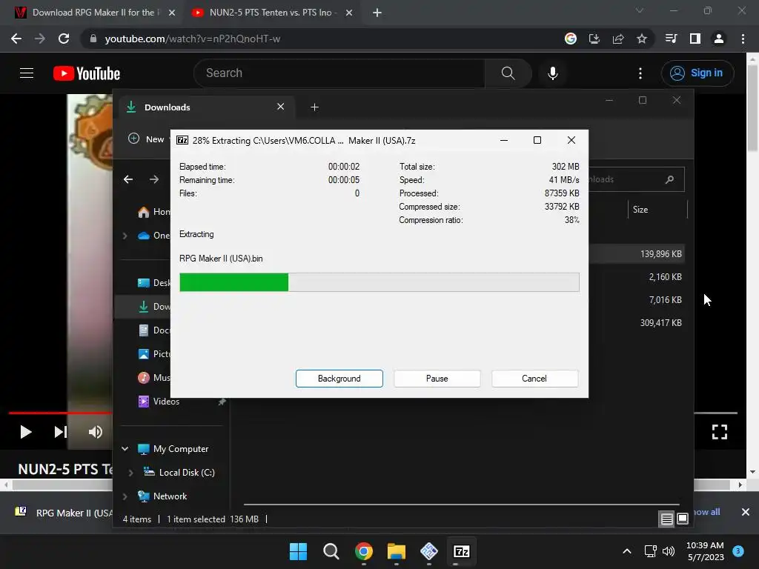
Task: Add new File Explorer tab
Action: point(314,107)
